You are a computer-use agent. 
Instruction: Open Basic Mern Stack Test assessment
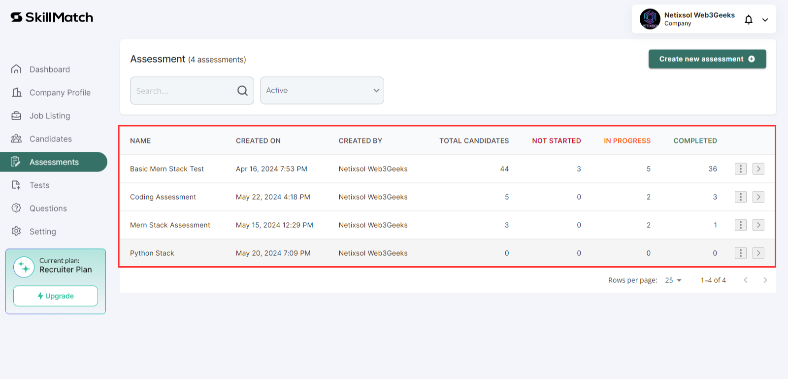(167, 169)
